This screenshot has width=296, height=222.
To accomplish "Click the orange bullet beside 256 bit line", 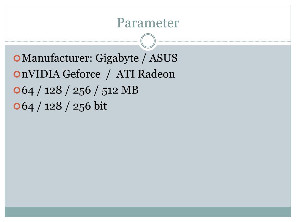I will [17, 106].
